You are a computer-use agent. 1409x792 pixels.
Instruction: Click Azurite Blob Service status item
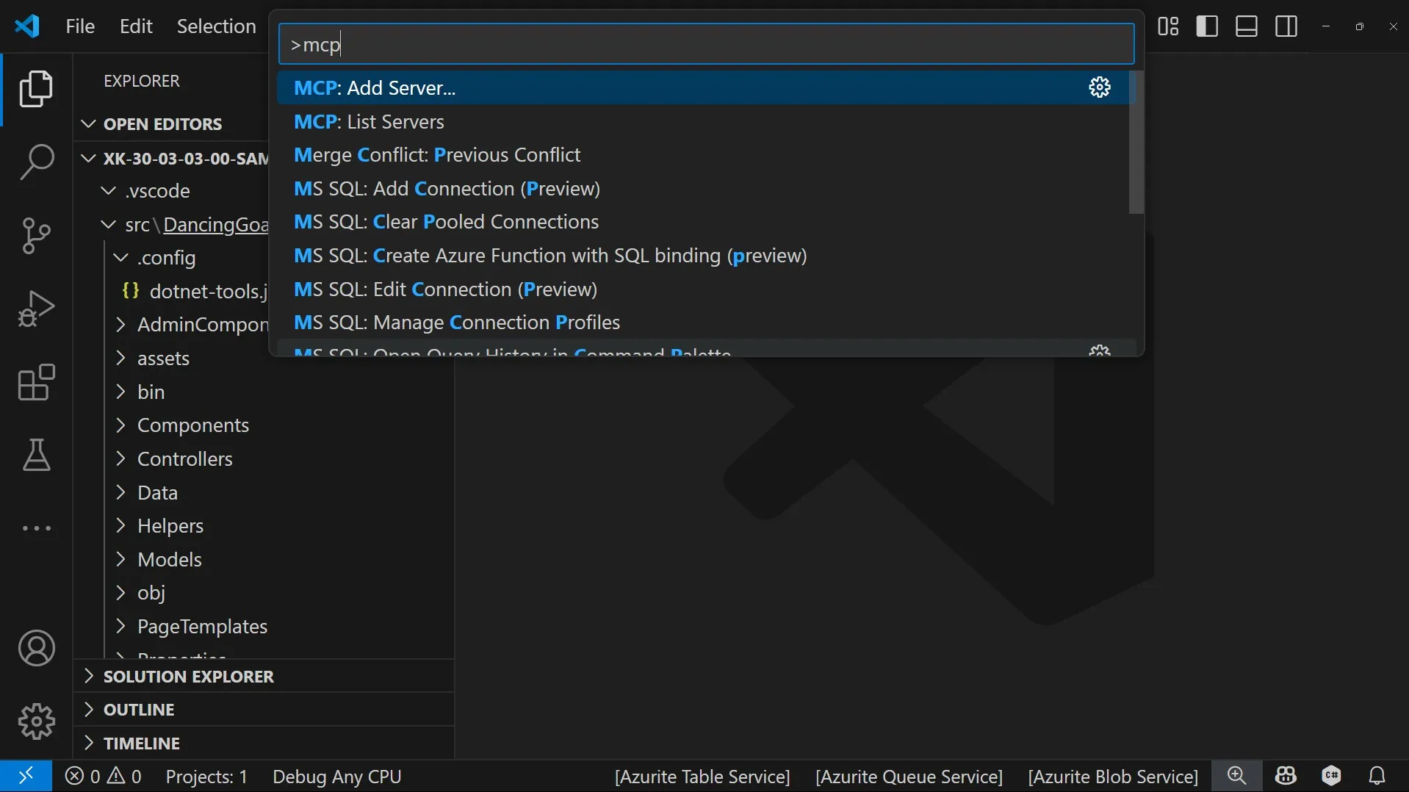pyautogui.click(x=1113, y=777)
